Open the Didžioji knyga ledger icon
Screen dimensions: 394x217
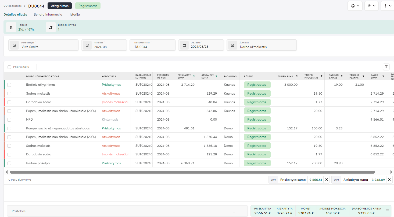tap(51, 27)
